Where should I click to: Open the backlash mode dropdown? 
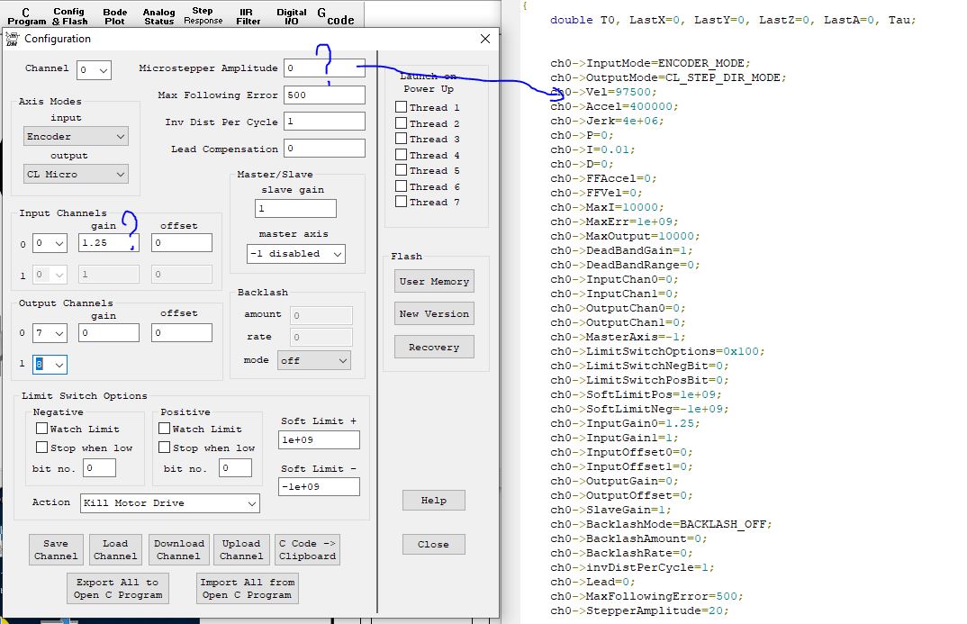[x=312, y=360]
